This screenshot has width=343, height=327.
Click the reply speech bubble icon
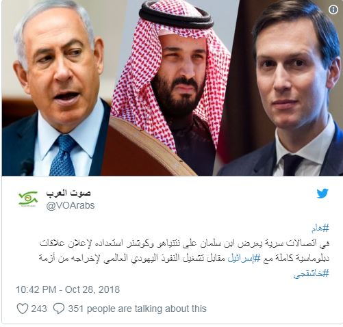[x=59, y=309]
